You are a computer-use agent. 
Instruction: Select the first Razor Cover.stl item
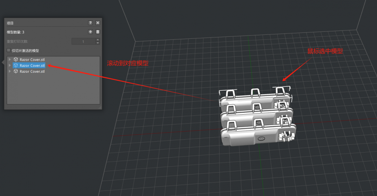point(32,59)
